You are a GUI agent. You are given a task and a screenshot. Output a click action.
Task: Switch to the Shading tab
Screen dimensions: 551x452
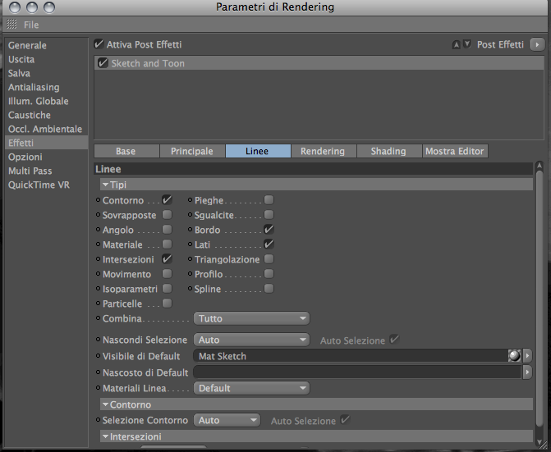click(x=389, y=151)
